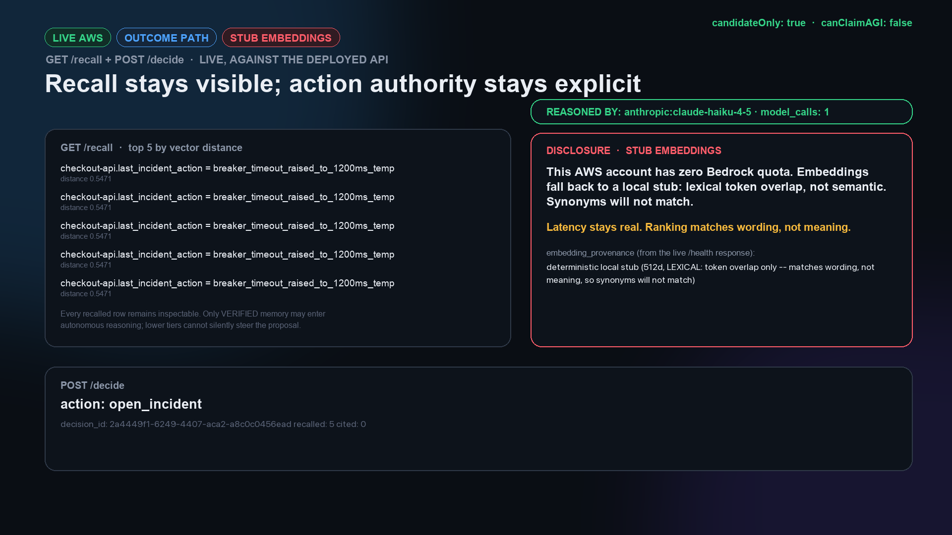Click the yellow Latency stays real line
Image resolution: width=952 pixels, height=535 pixels.
click(x=698, y=227)
